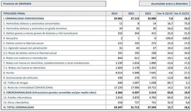Select the 2019 column header
Image resolution: width=191 pixels, height=111 pixels.
[x=114, y=14]
